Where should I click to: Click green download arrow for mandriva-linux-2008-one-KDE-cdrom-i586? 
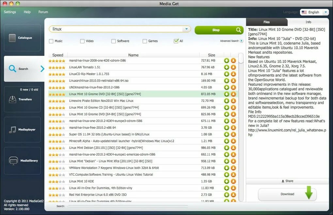(x=227, y=60)
